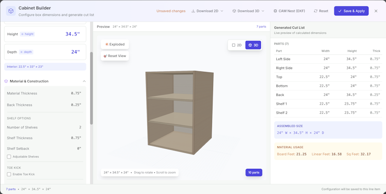Click the CAM Nest (DXF) button

289,11
